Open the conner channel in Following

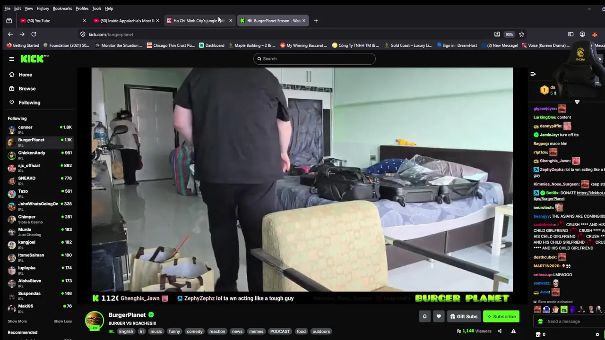pyautogui.click(x=40, y=129)
